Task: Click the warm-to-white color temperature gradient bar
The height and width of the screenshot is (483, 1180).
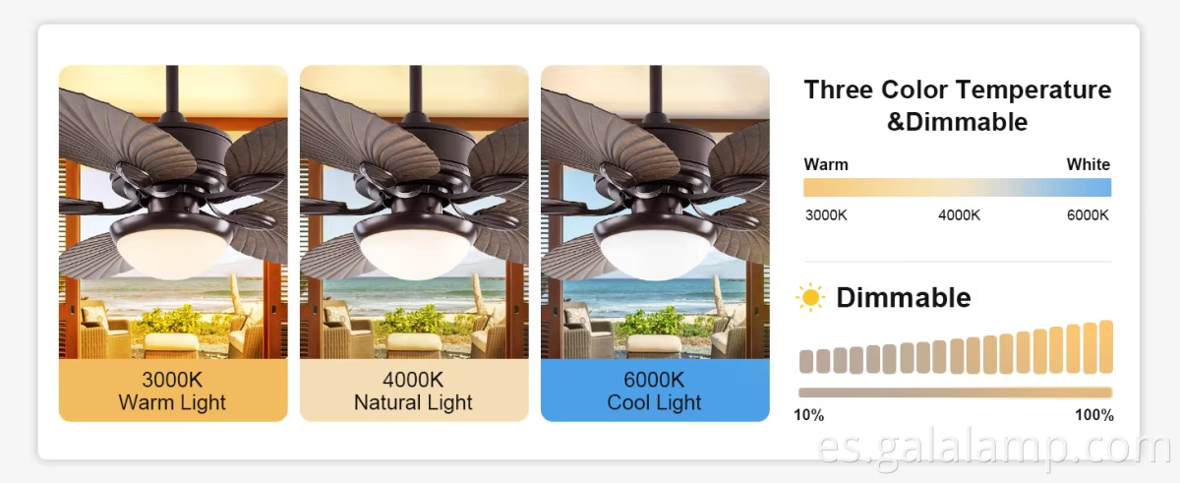Action: pyautogui.click(x=957, y=188)
